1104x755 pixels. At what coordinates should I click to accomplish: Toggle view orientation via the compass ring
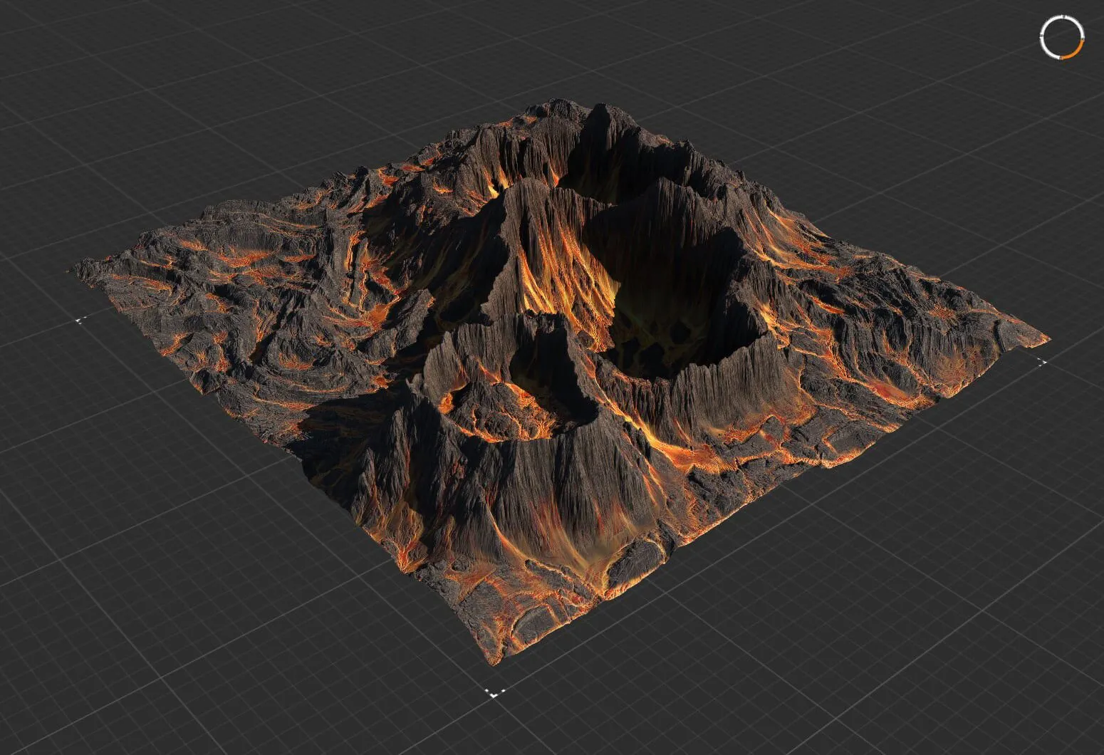coord(1062,36)
